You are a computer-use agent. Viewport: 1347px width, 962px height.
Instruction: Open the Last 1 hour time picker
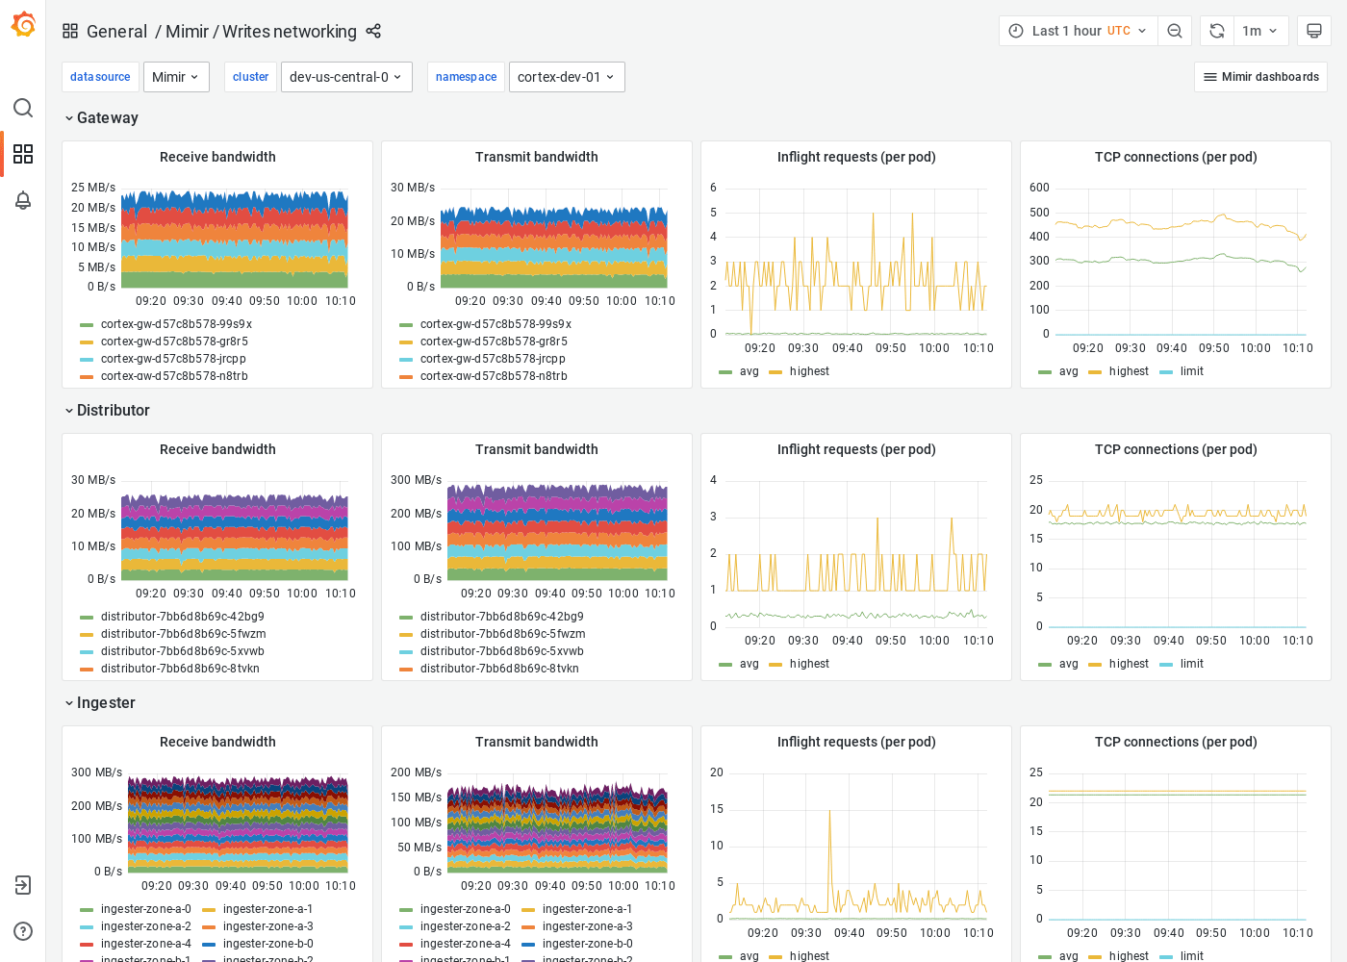(x=1071, y=30)
